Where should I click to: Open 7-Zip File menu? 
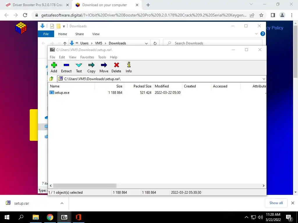(x=52, y=57)
